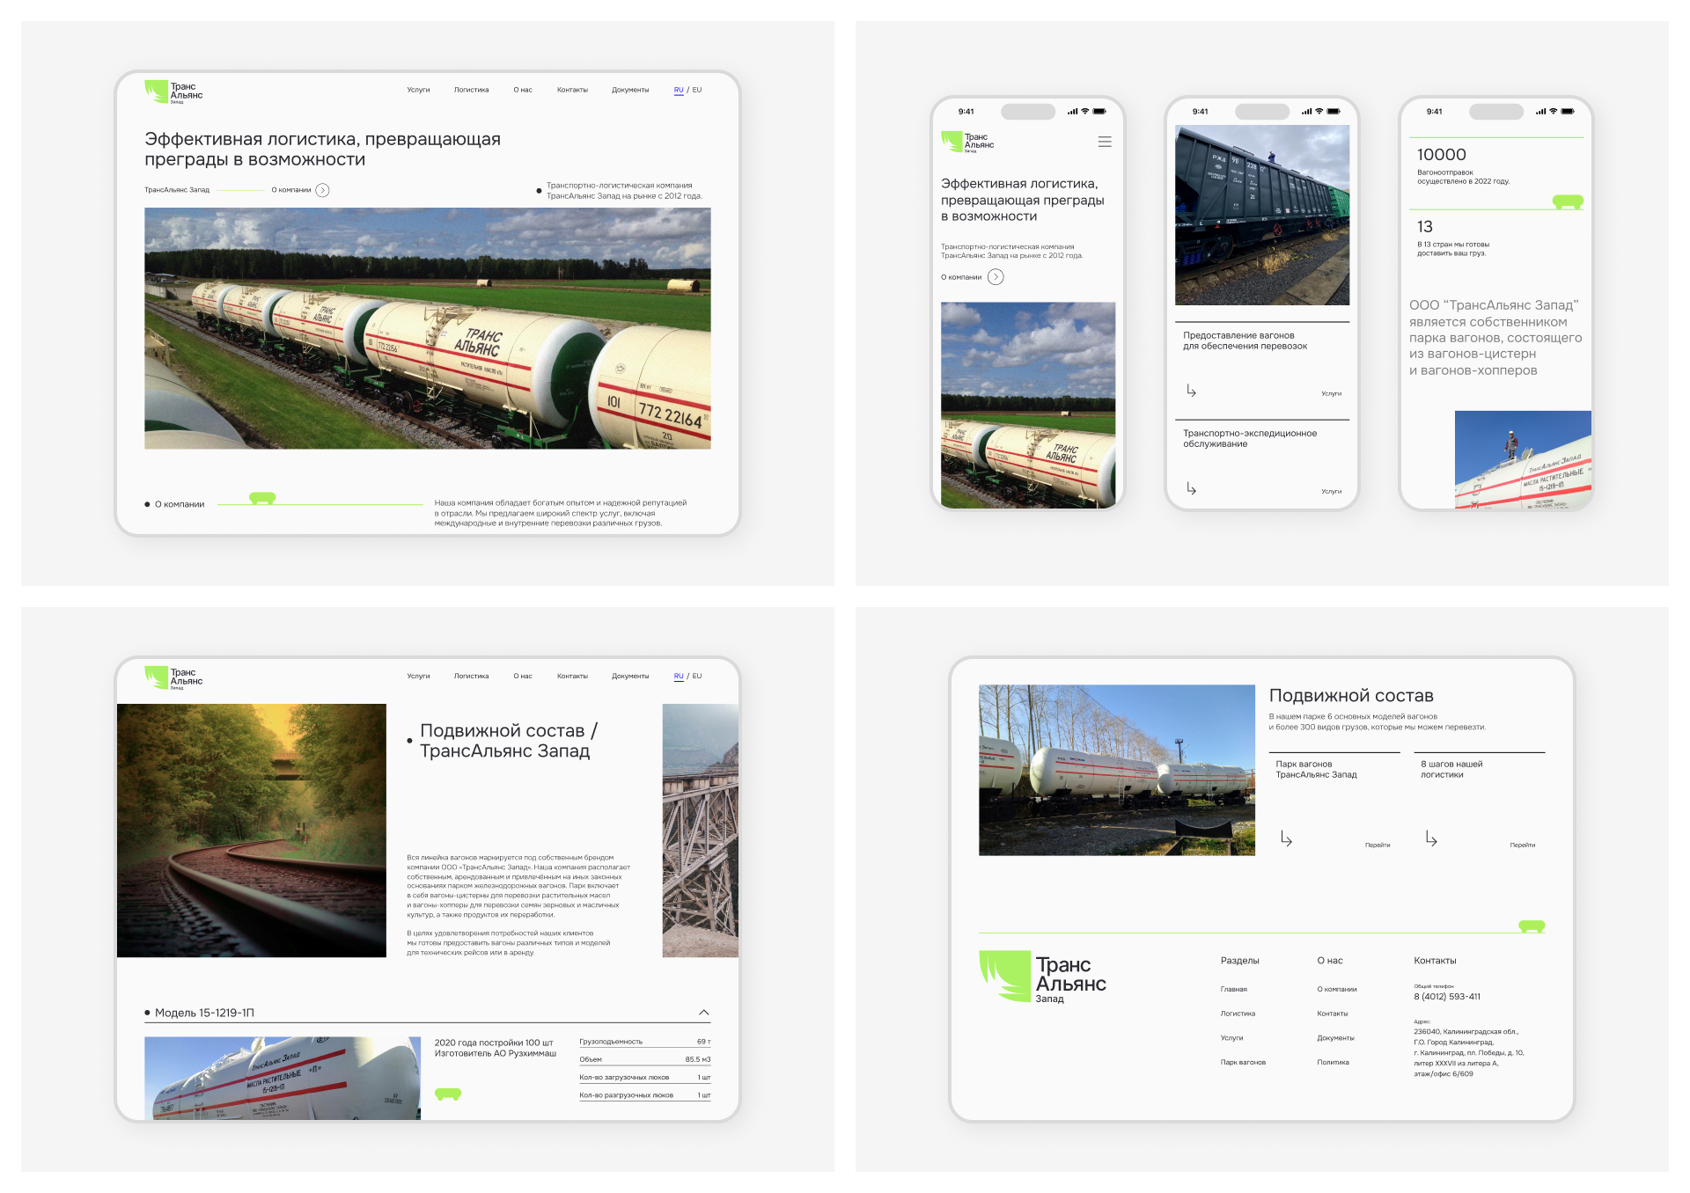Click footer link 'Парк вагонов'
This screenshot has width=1690, height=1193.
coord(1243,1063)
